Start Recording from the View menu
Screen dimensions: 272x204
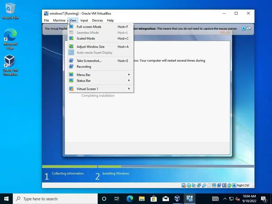[x=101, y=66]
